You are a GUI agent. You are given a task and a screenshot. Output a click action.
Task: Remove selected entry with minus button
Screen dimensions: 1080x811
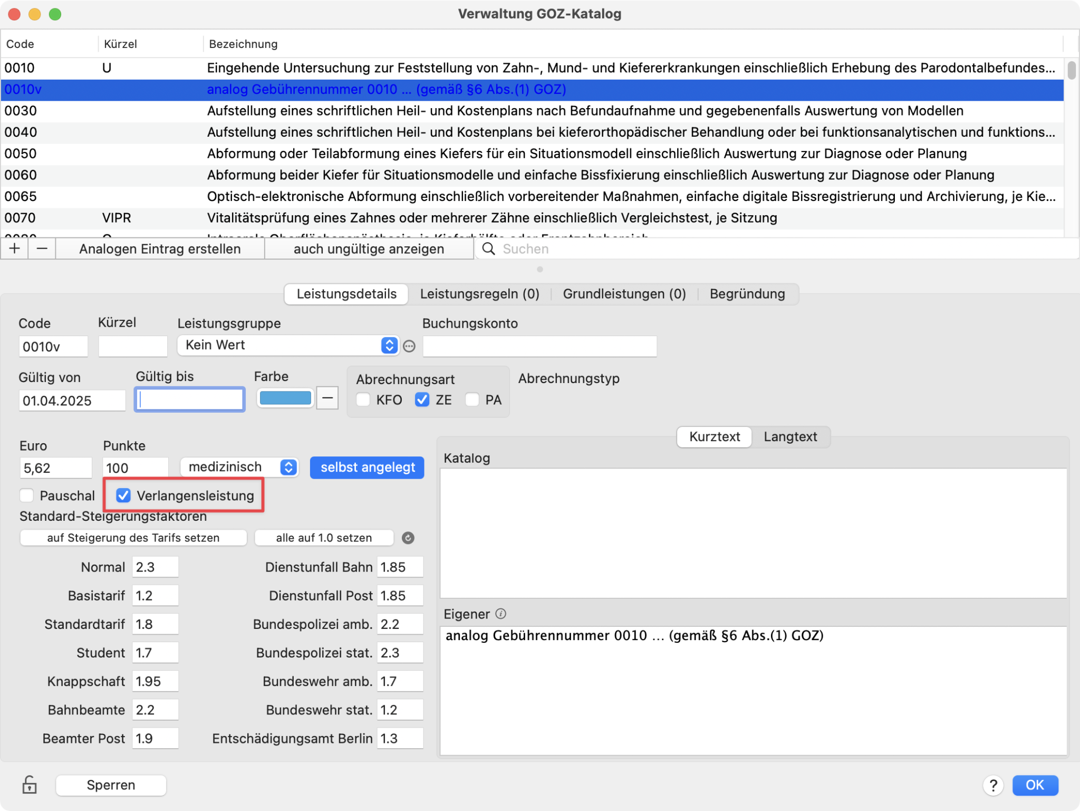point(42,249)
